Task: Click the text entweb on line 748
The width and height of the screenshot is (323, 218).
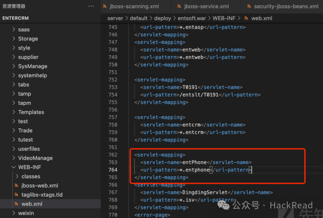Action: click(192, 50)
